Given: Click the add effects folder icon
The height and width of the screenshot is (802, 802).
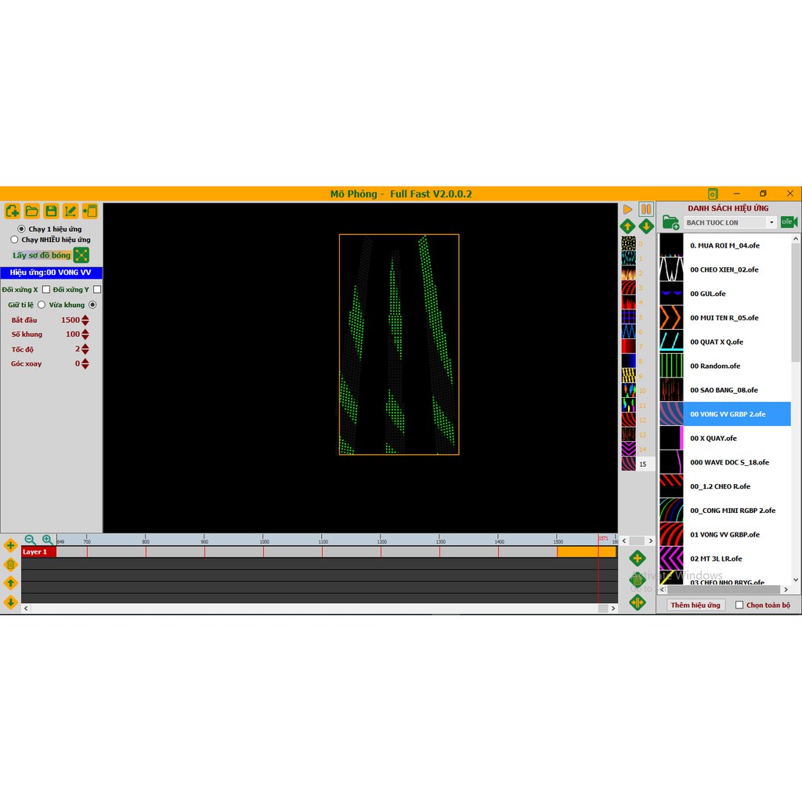Looking at the screenshot, I should click(670, 222).
